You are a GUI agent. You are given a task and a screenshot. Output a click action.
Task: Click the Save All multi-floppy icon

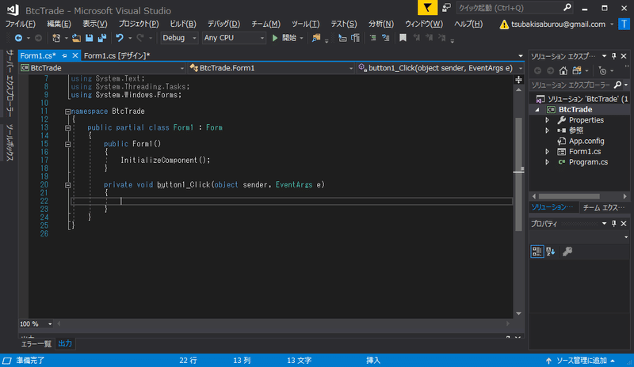point(102,38)
